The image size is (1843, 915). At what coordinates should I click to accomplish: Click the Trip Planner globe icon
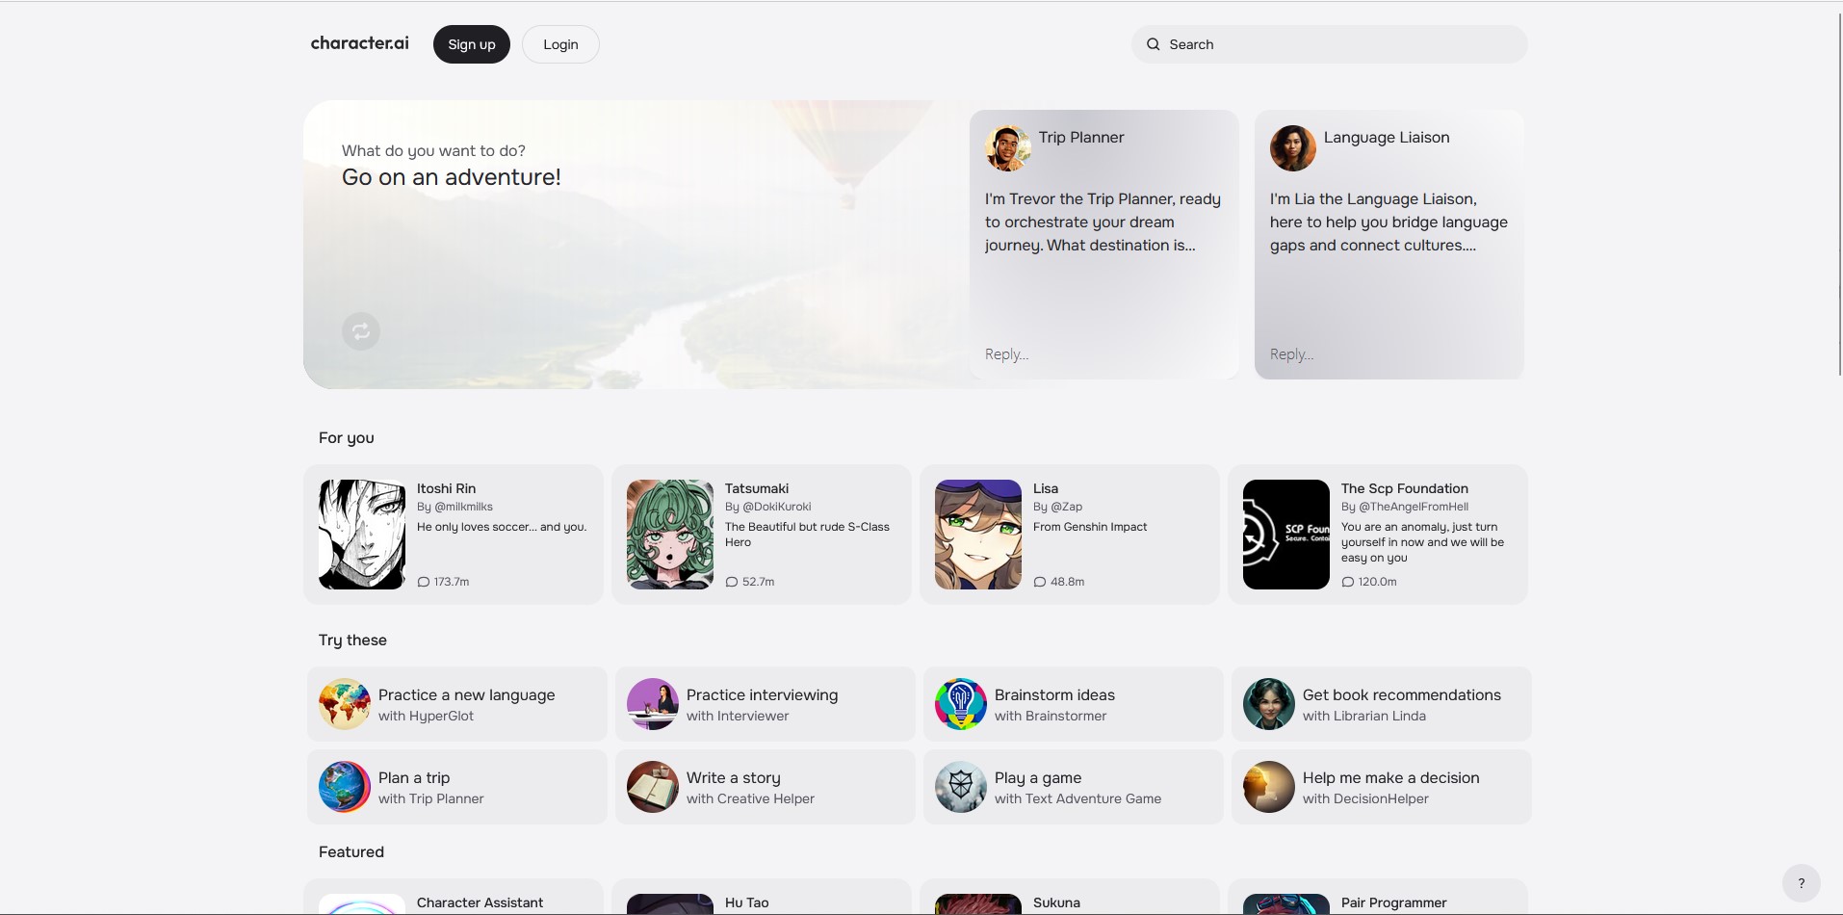click(x=345, y=787)
